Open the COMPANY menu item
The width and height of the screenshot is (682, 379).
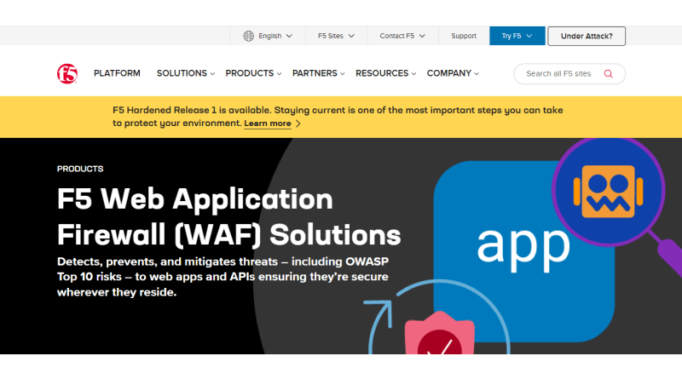pos(449,73)
